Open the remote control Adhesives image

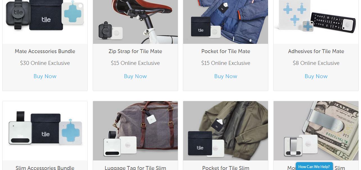[316, 22]
